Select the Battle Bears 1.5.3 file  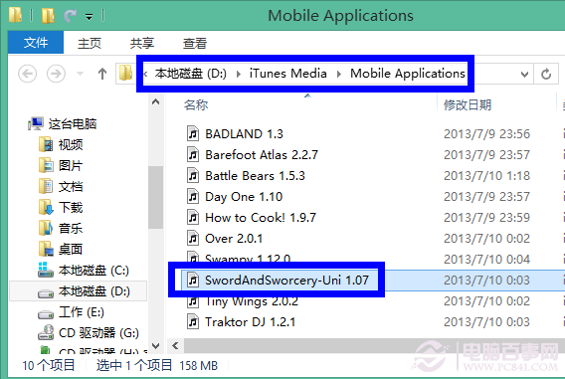255,176
